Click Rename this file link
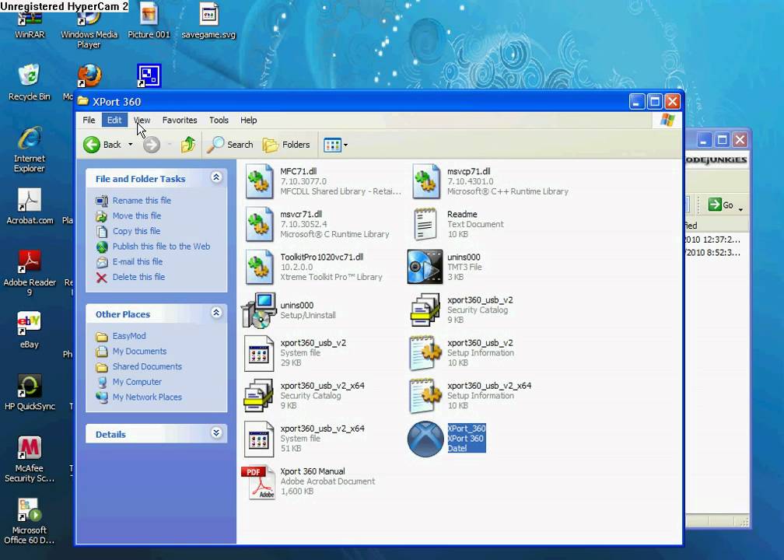Image resolution: width=784 pixels, height=560 pixels. tap(142, 201)
